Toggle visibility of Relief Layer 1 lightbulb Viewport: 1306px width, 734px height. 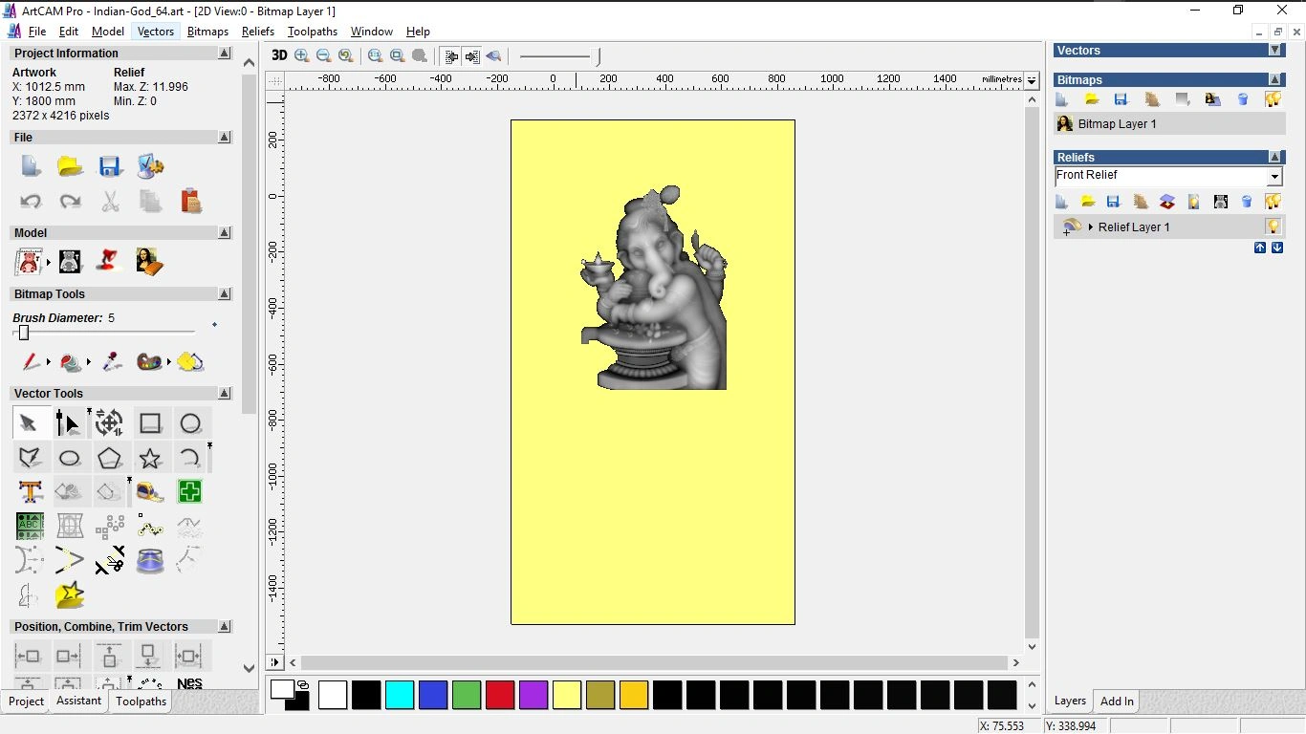pos(1273,227)
